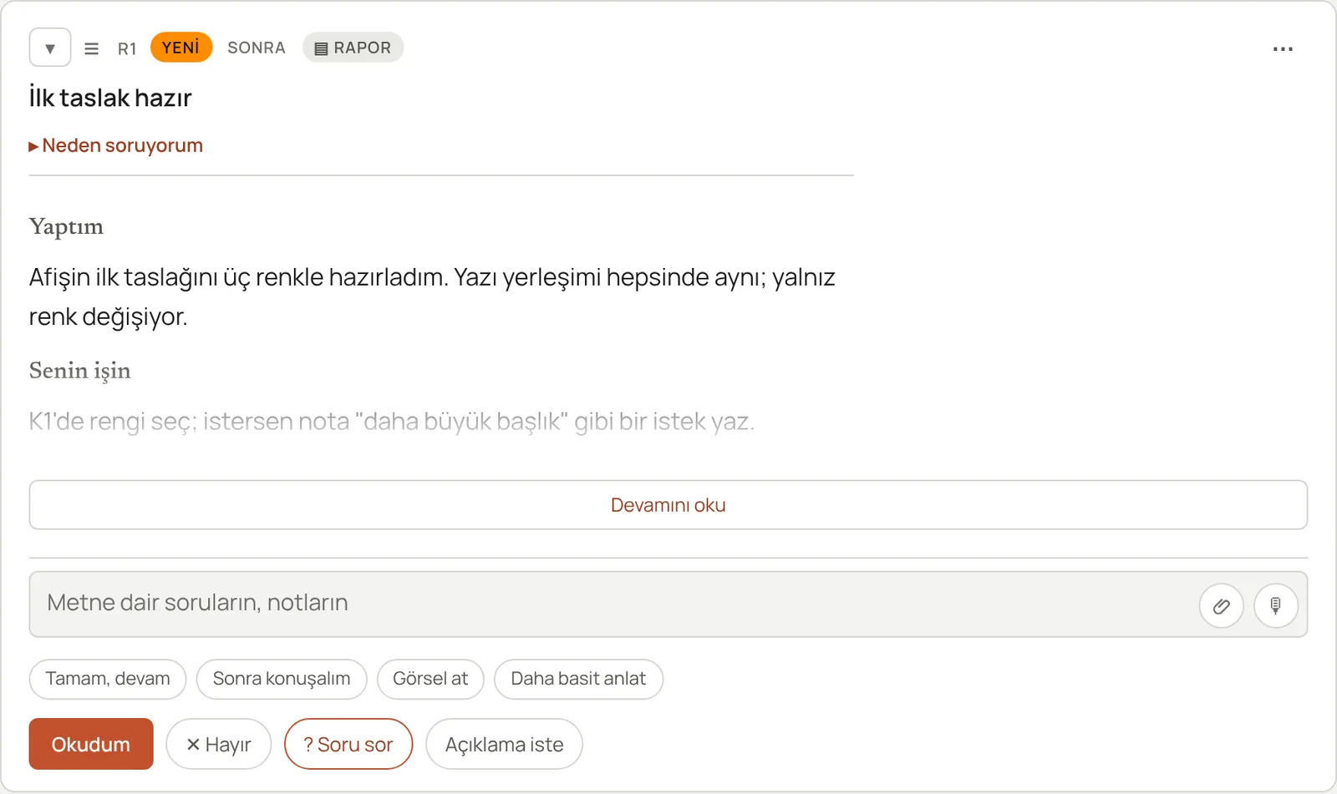Viewport: 1337px width, 794px height.
Task: Click the 'Yaptım' section heading
Action: pyautogui.click(x=66, y=227)
